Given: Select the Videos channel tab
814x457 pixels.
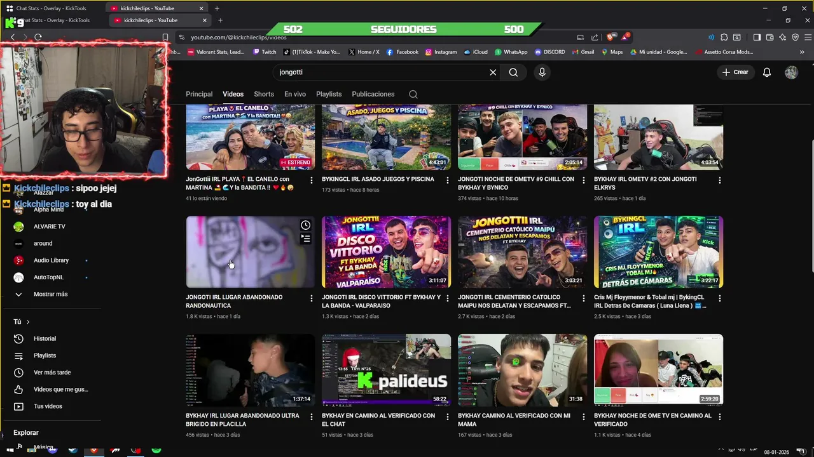Looking at the screenshot, I should click(233, 94).
